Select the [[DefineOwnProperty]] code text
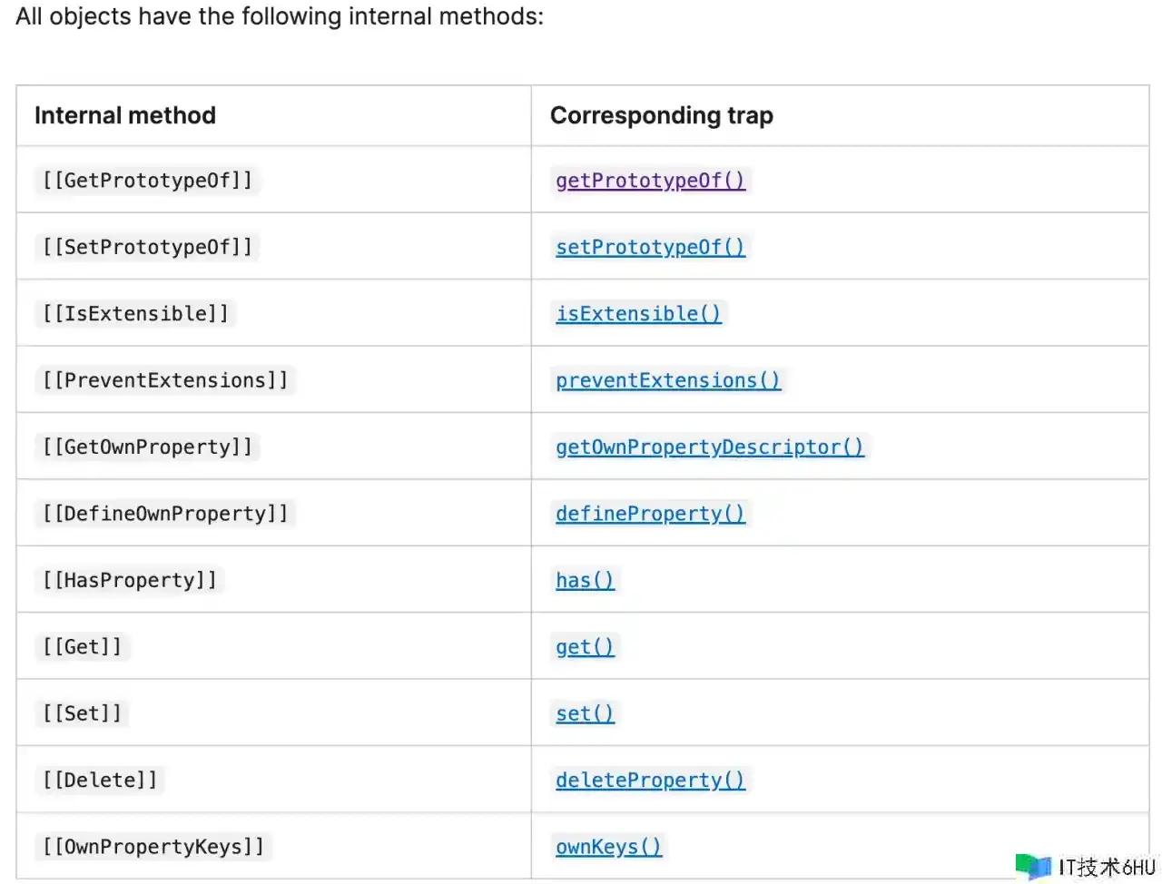This screenshot has width=1162, height=884. [164, 514]
